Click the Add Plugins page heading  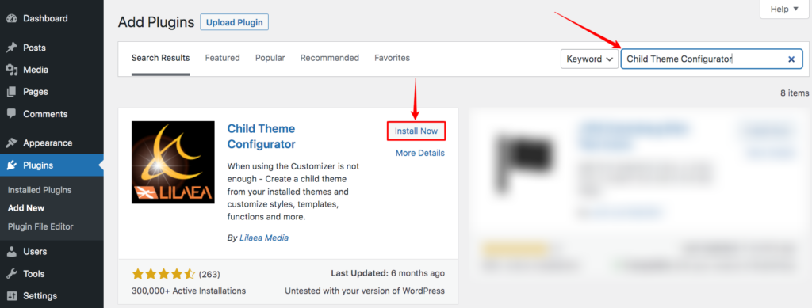click(156, 22)
